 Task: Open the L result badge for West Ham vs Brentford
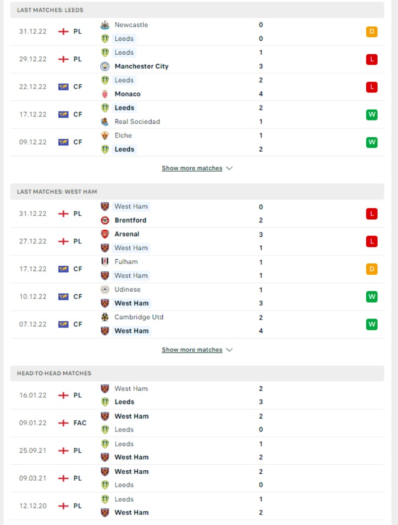click(372, 213)
